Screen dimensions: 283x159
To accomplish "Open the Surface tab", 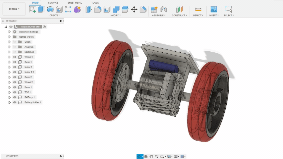I will (53, 3).
